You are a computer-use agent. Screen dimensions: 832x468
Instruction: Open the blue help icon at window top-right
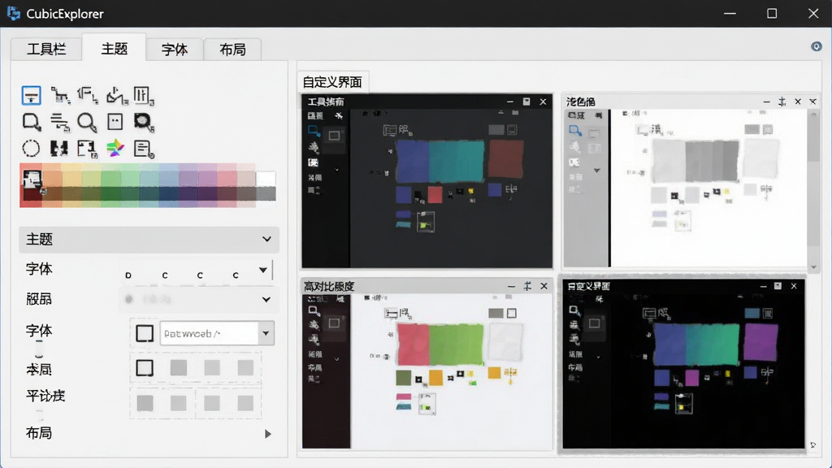(816, 46)
